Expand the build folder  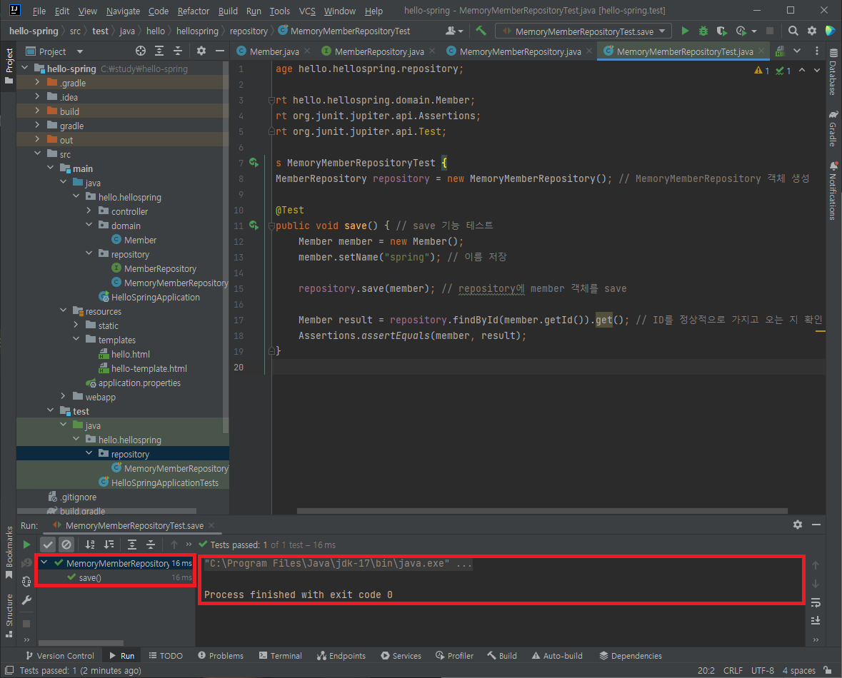coord(37,111)
